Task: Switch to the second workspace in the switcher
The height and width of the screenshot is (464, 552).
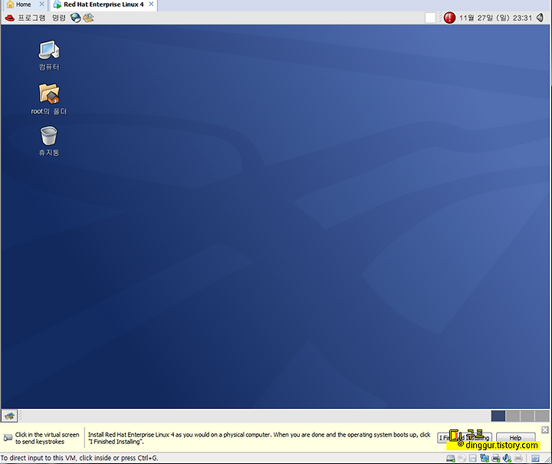Action: 513,416
